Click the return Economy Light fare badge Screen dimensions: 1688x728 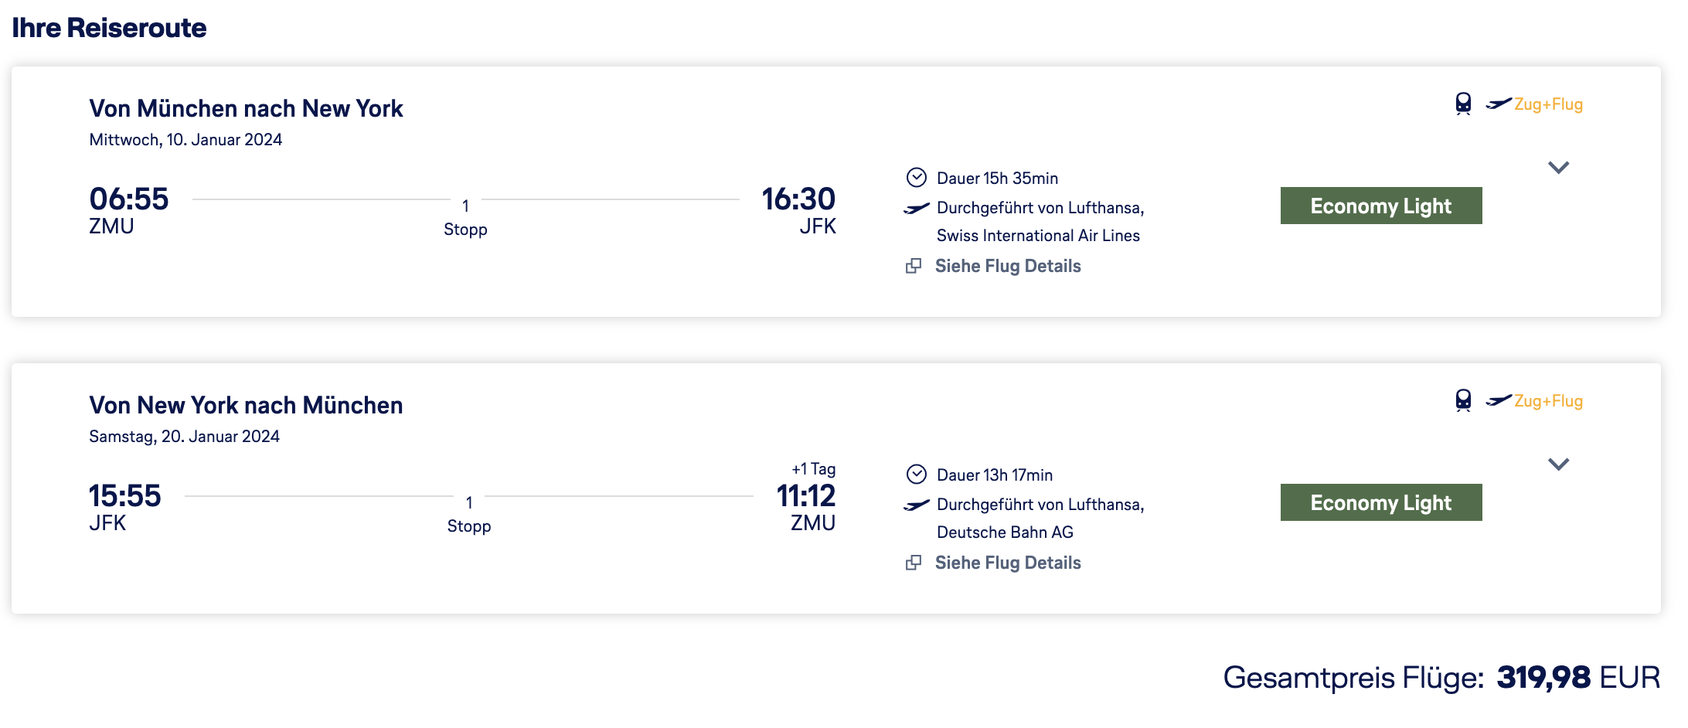pyautogui.click(x=1380, y=502)
